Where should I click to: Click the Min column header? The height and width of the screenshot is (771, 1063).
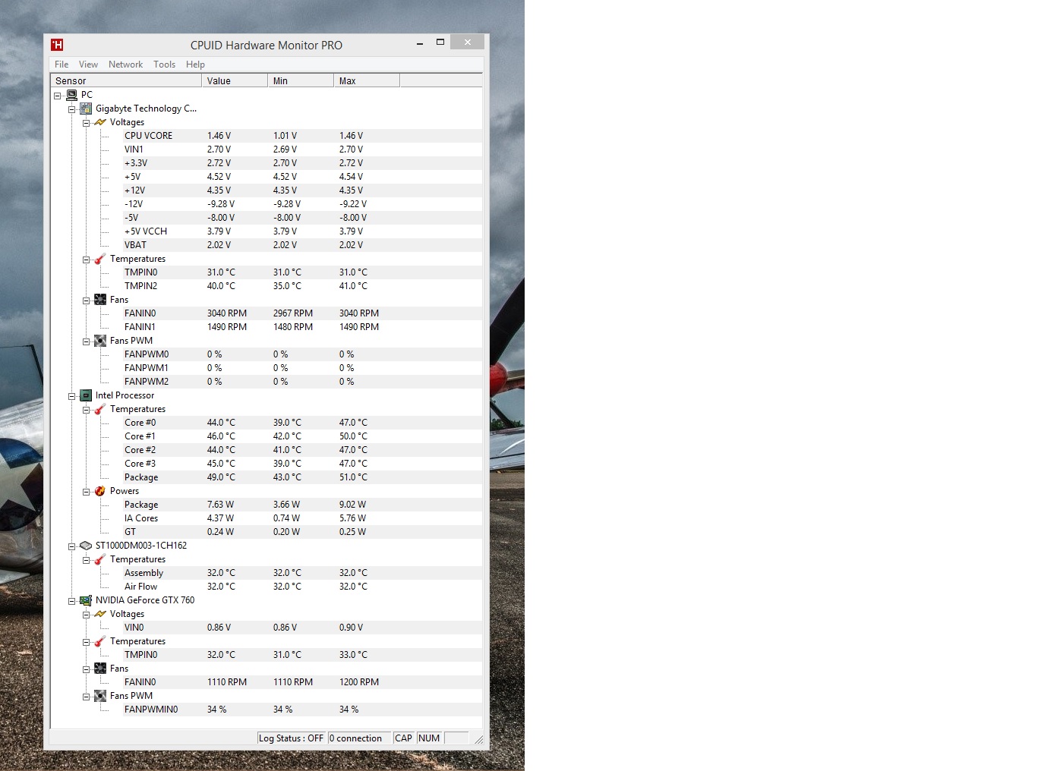301,80
